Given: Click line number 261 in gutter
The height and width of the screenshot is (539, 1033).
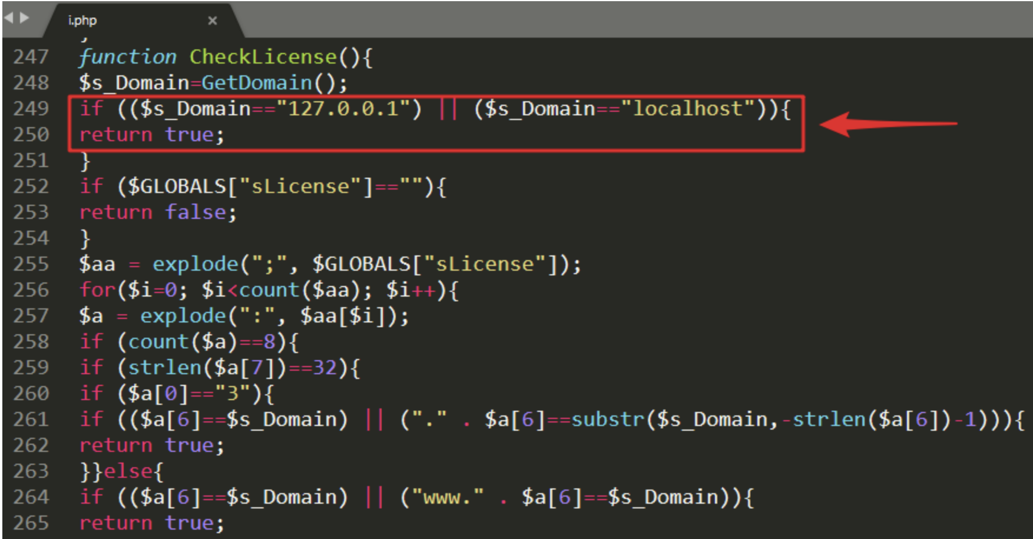Looking at the screenshot, I should pyautogui.click(x=31, y=420).
